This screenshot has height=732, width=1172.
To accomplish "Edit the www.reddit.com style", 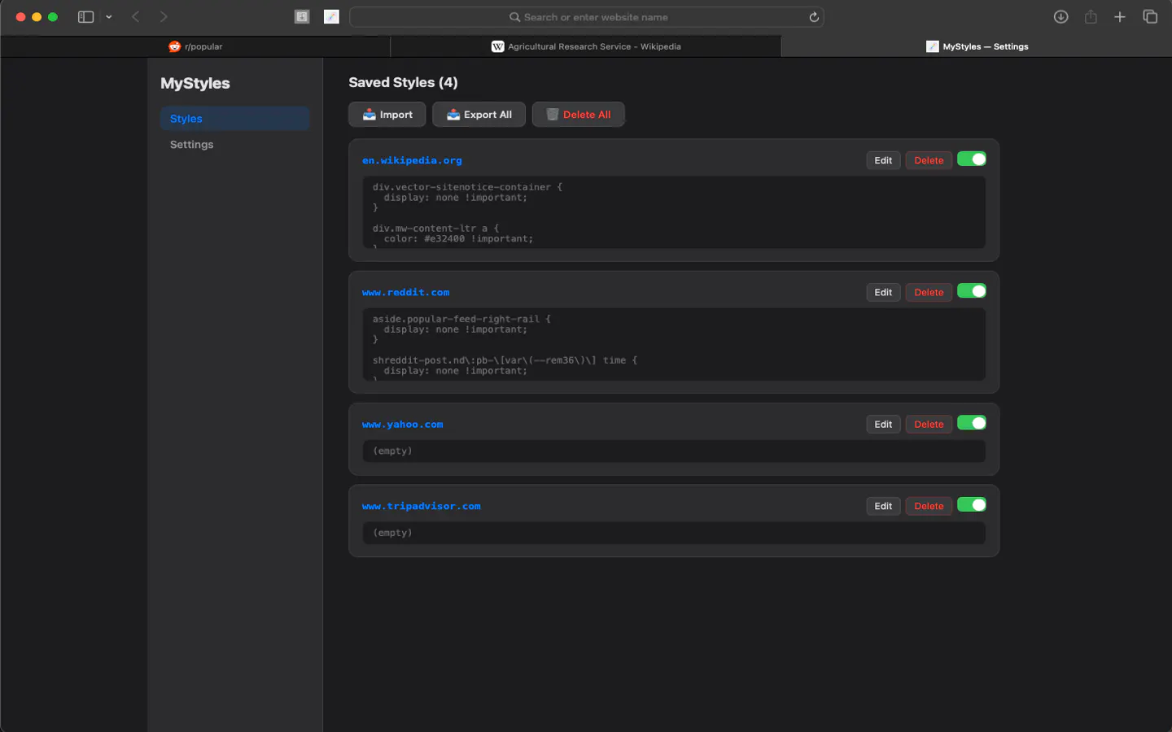I will tap(883, 292).
